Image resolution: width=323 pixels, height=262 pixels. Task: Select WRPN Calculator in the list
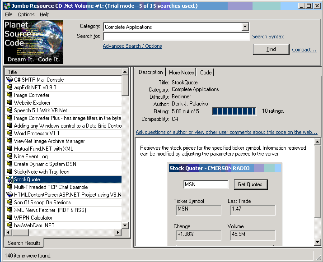click(x=63, y=217)
